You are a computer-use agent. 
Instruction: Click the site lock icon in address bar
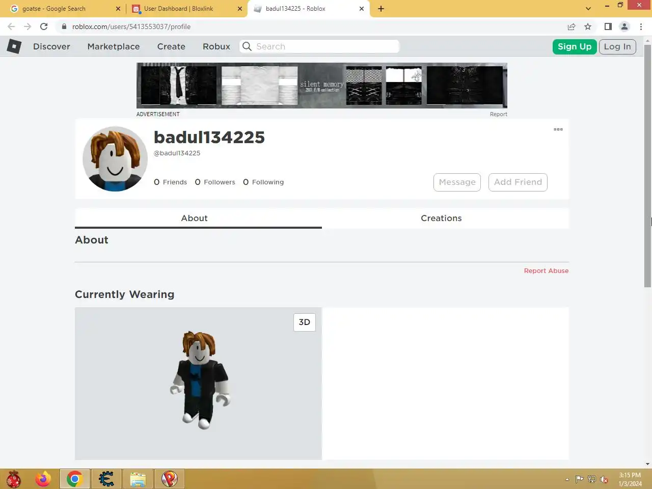click(64, 26)
